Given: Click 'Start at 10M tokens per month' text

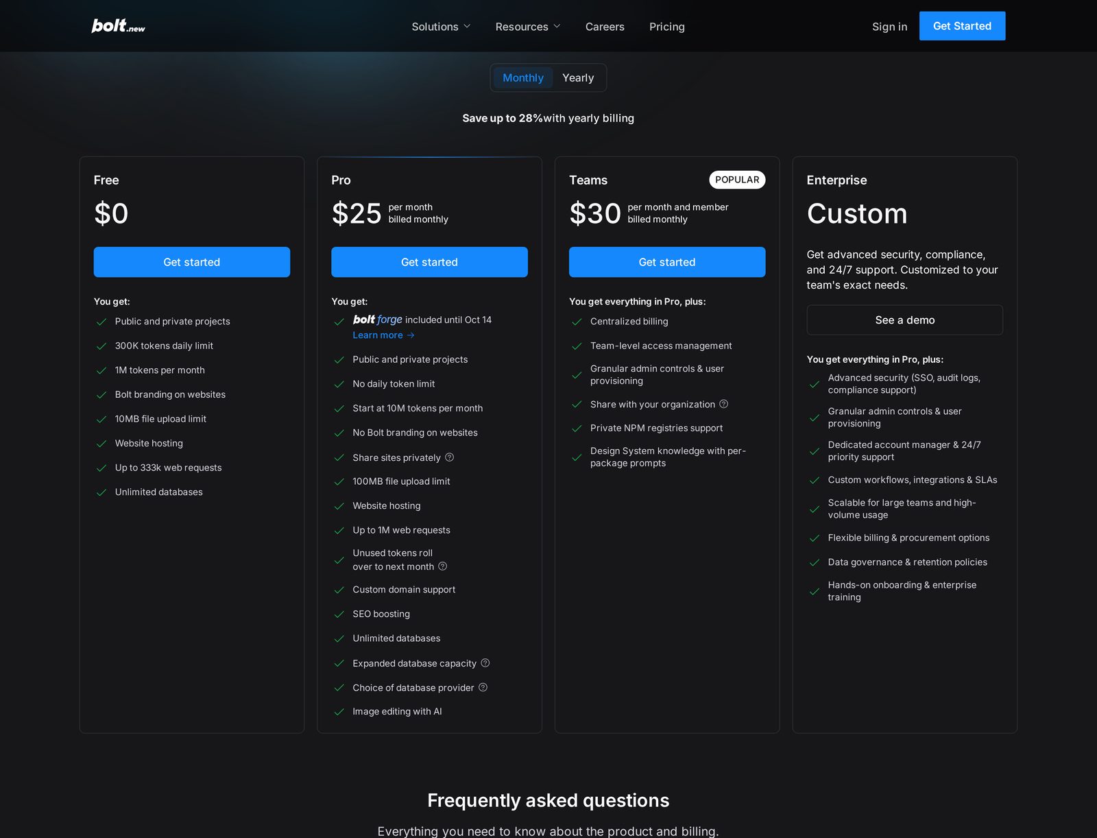Looking at the screenshot, I should [x=418, y=408].
